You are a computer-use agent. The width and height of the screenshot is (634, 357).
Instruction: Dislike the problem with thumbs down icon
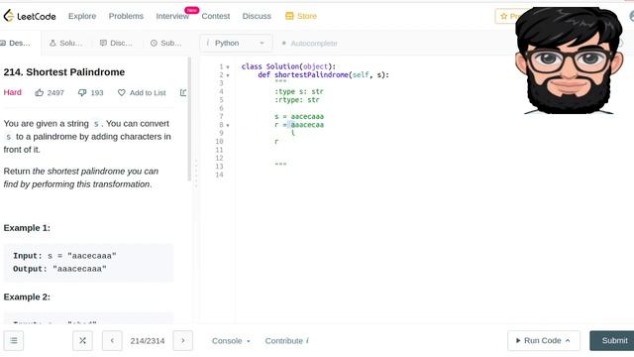point(82,92)
